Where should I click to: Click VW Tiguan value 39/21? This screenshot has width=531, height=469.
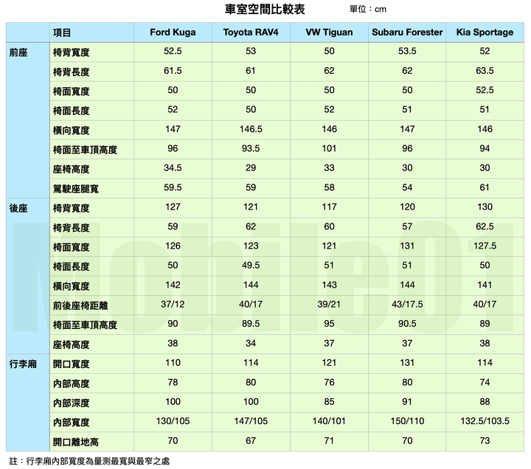(329, 305)
